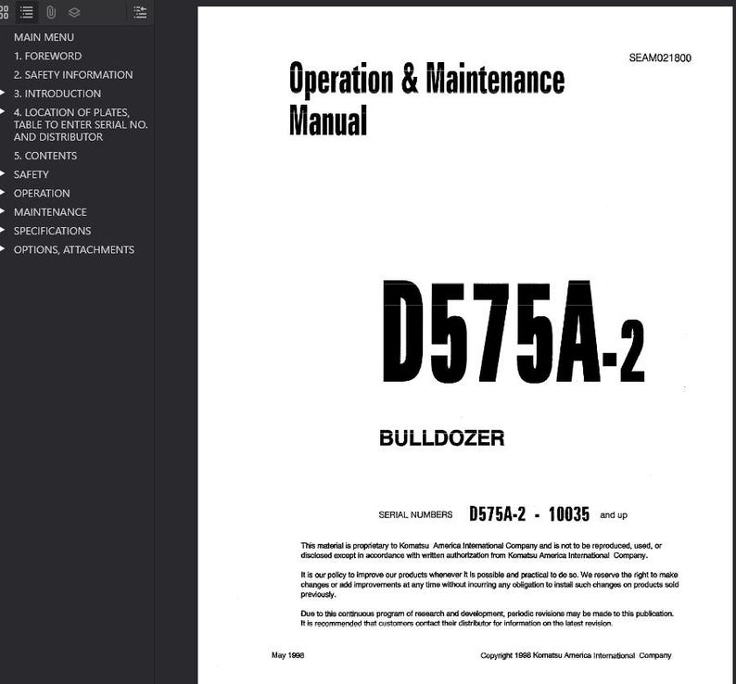Image resolution: width=736 pixels, height=684 pixels.
Task: Select the SAFETY bookmark
Action: [31, 174]
